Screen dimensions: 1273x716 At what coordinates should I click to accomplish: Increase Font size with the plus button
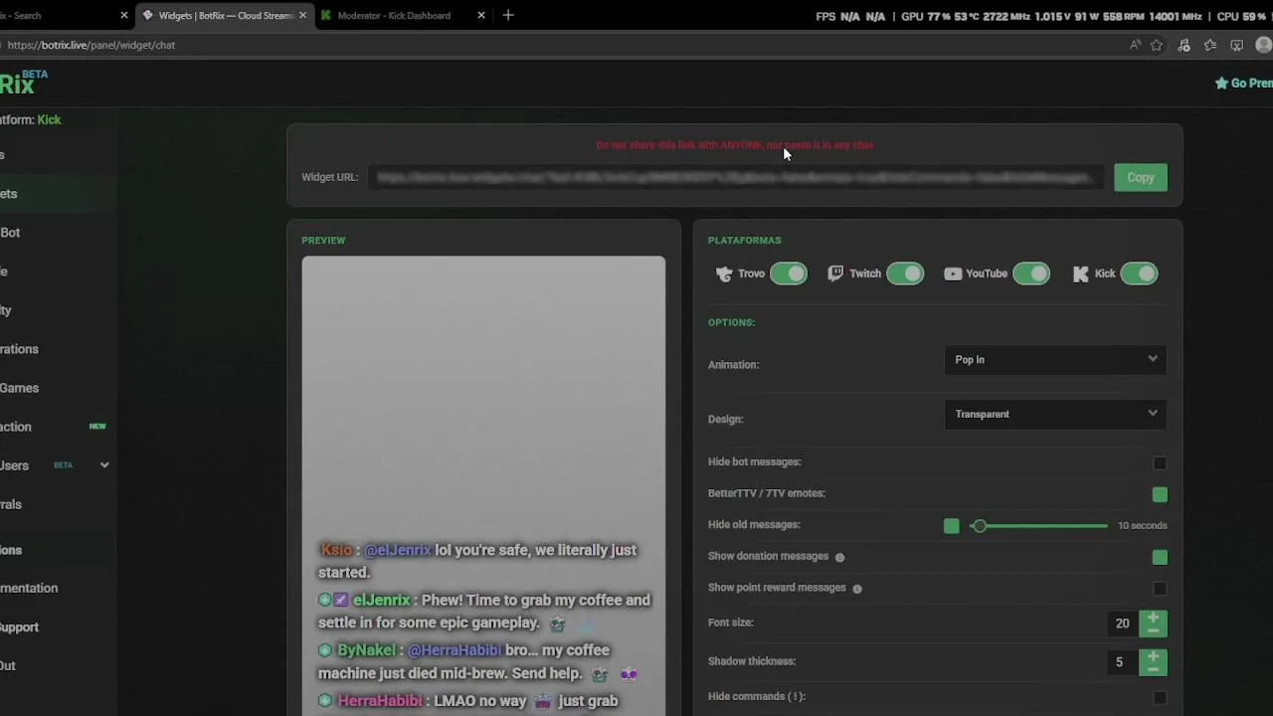click(1154, 618)
